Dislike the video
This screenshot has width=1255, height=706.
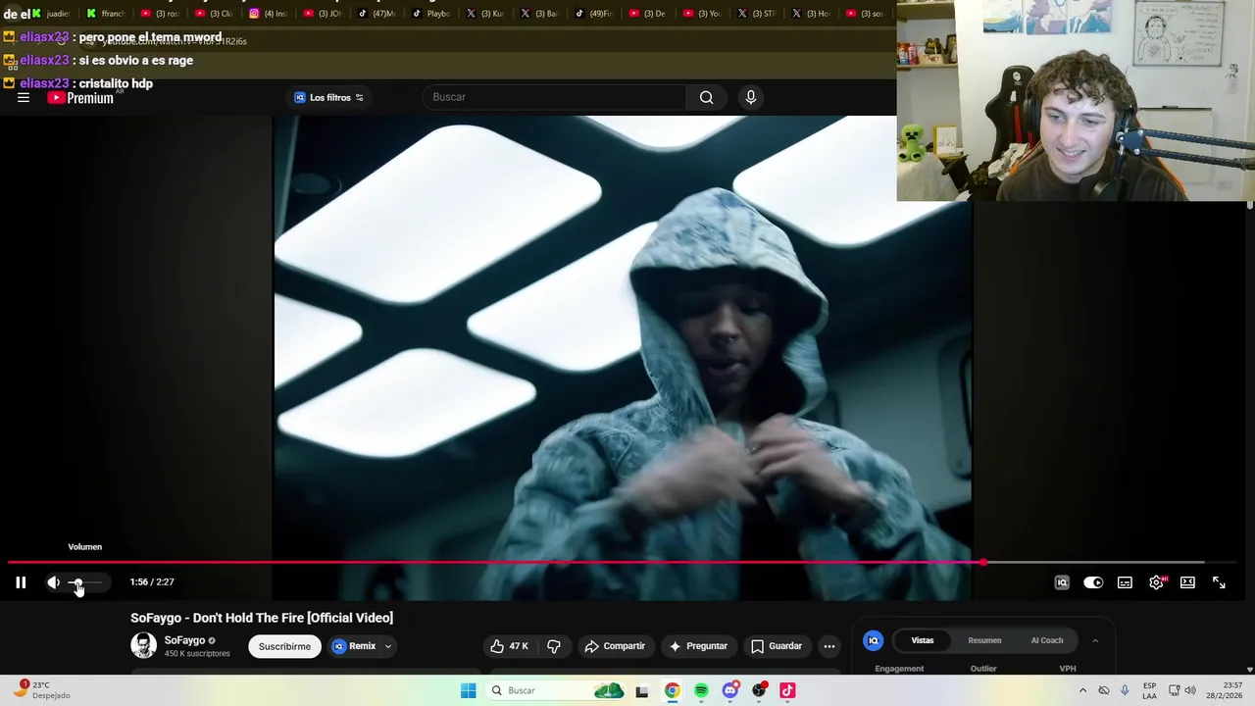click(554, 646)
